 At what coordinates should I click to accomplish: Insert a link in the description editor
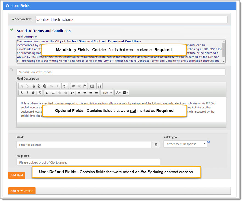[73, 86]
